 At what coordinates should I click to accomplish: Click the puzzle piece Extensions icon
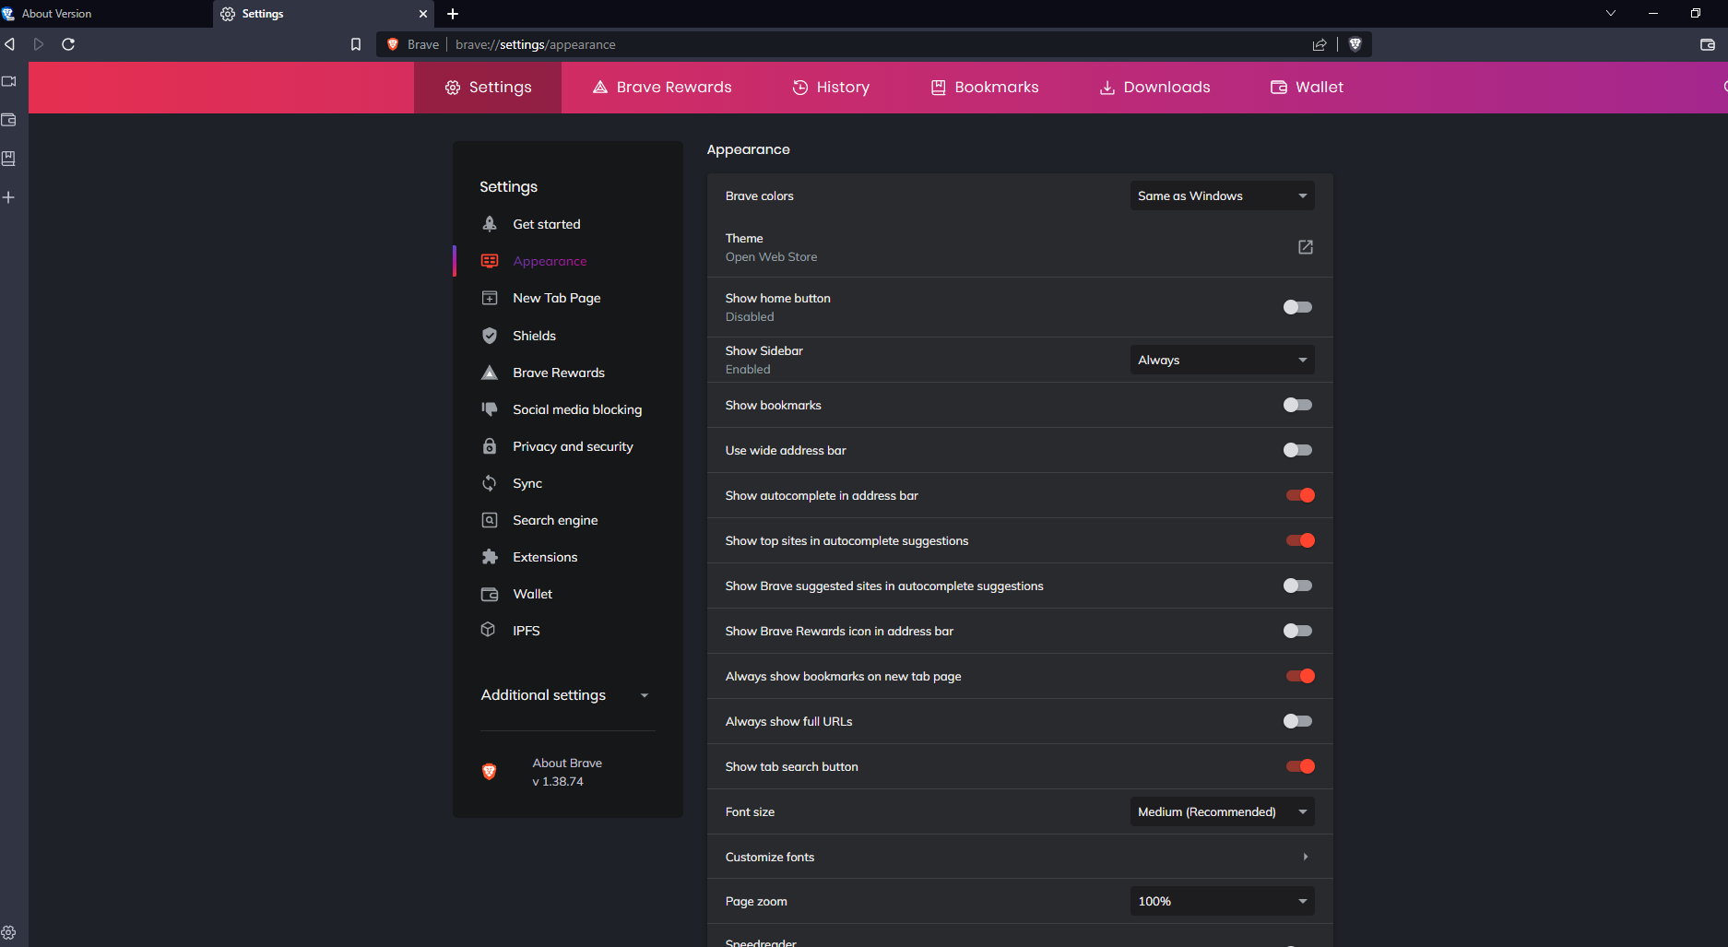490,557
